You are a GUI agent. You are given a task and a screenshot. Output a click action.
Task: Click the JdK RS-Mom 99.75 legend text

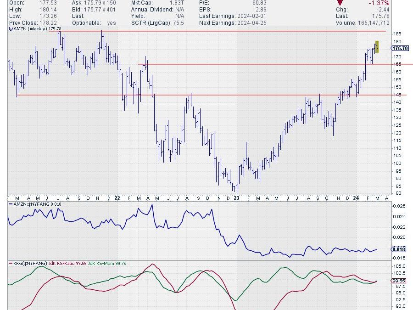coord(107,263)
